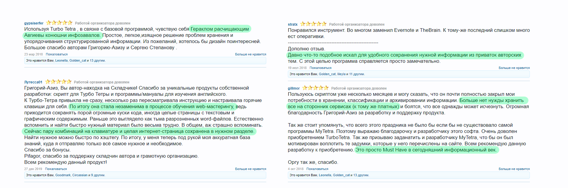
Task: Click the star rating beside Лутесса01
Action: 58,82
